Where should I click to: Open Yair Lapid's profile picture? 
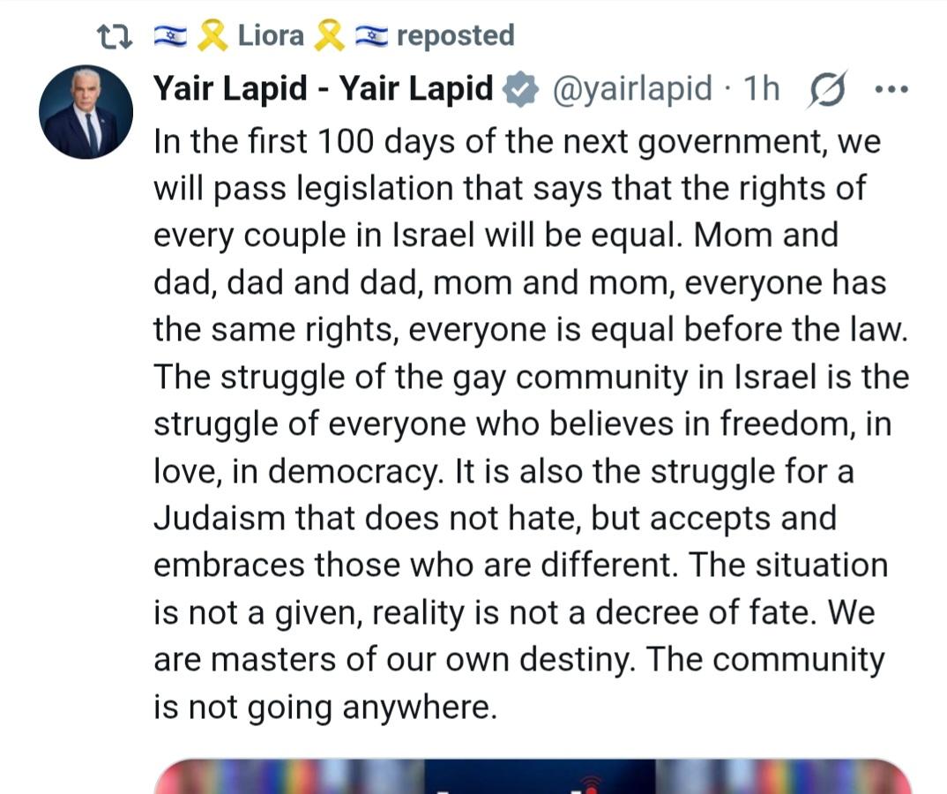(x=86, y=112)
